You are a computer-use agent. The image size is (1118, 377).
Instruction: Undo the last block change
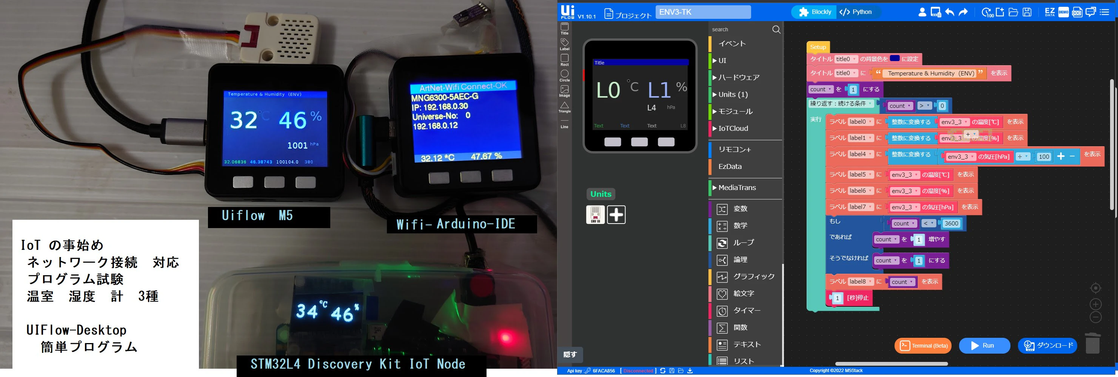click(950, 12)
